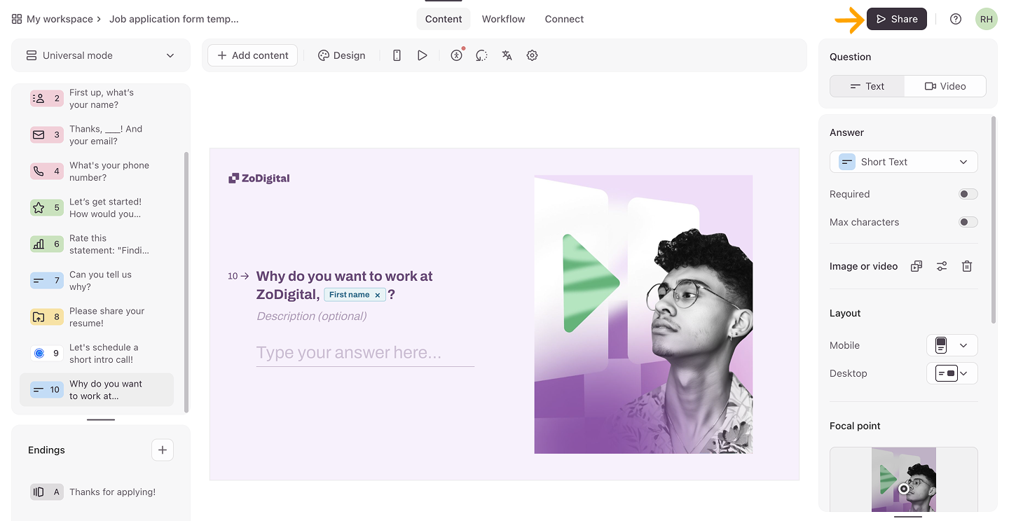1009x521 pixels.
Task: Select First up, what's your name question
Action: coord(97,99)
